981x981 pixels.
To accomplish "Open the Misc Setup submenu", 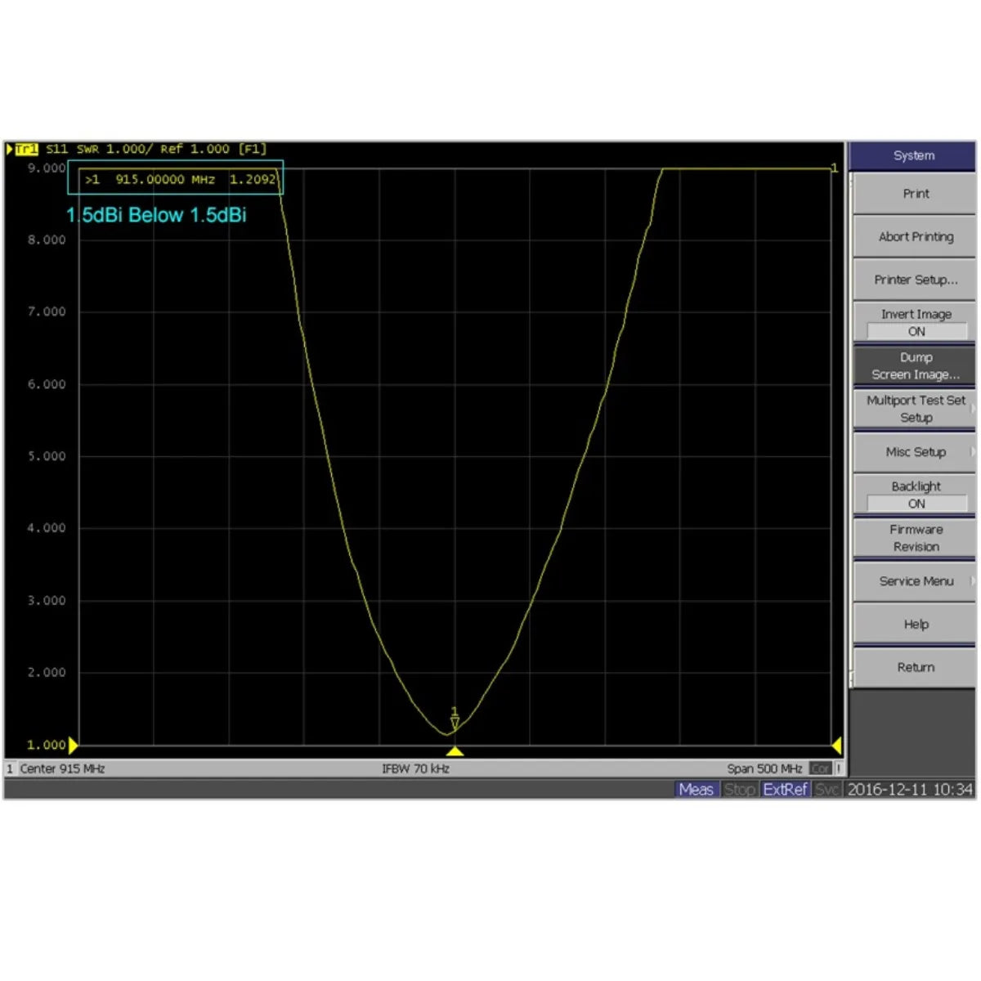I will pyautogui.click(x=914, y=452).
